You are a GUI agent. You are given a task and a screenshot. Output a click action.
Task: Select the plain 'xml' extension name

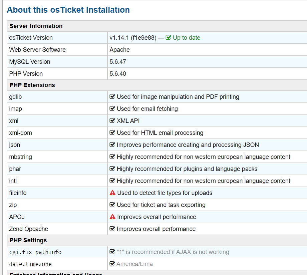click(x=14, y=121)
